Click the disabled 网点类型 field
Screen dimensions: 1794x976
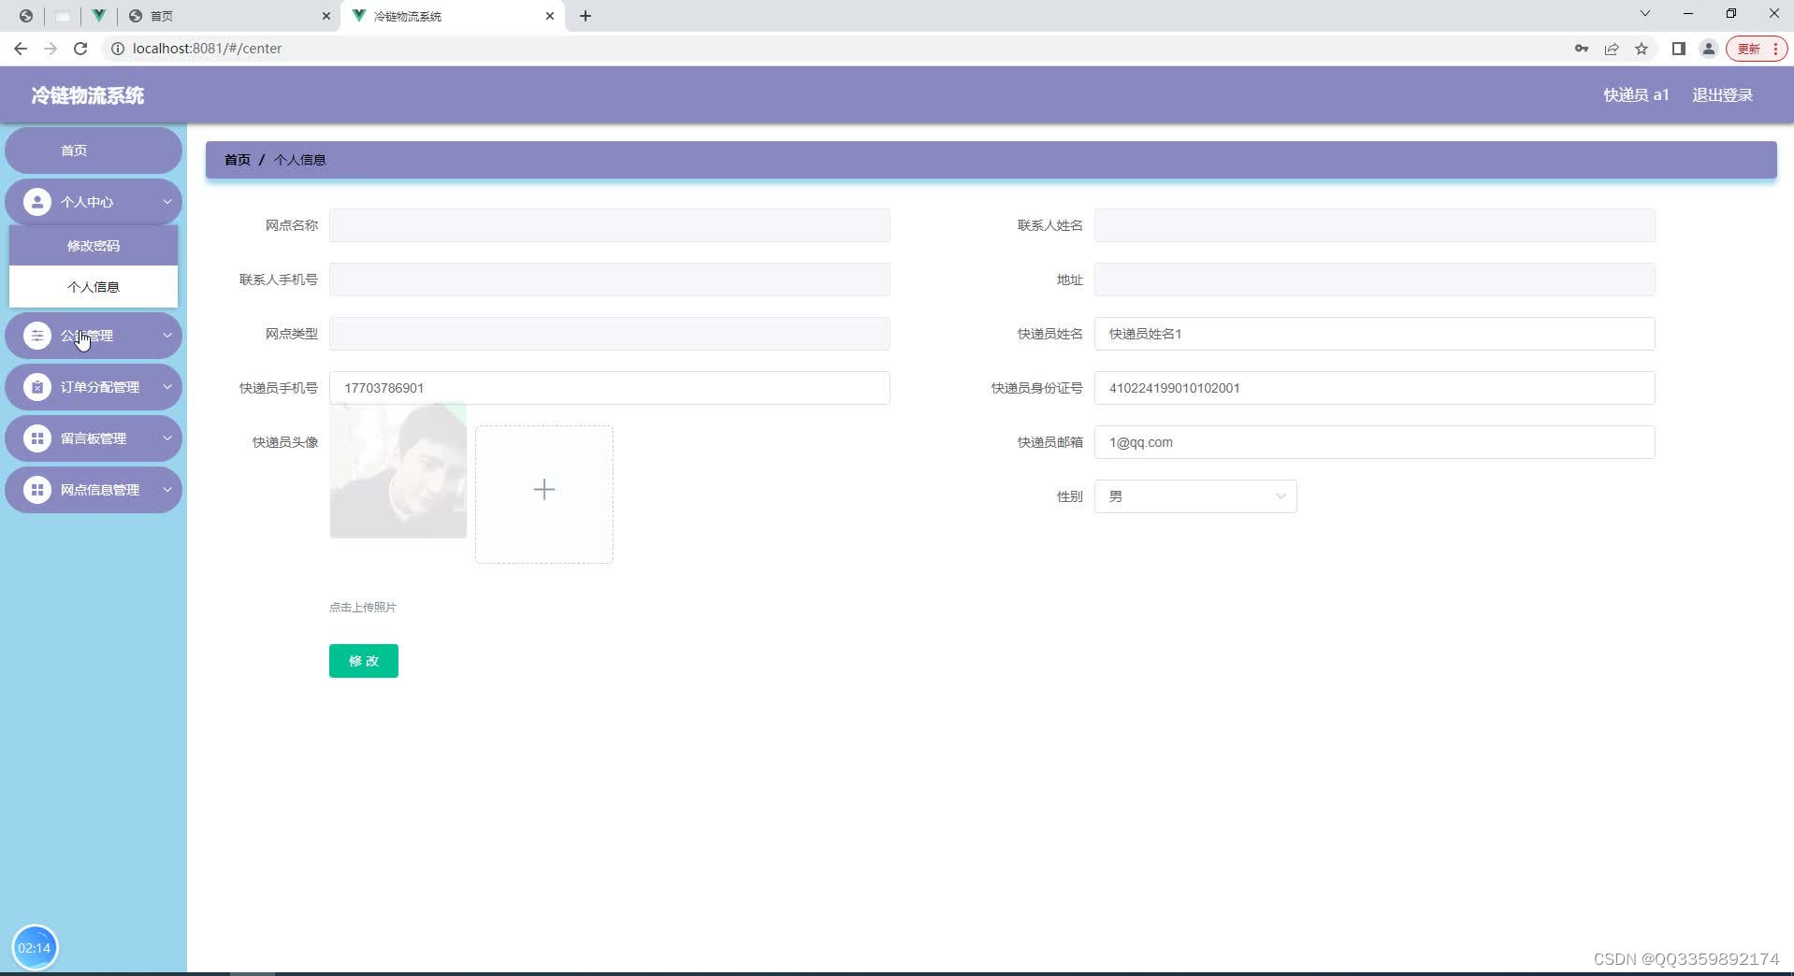click(x=610, y=334)
